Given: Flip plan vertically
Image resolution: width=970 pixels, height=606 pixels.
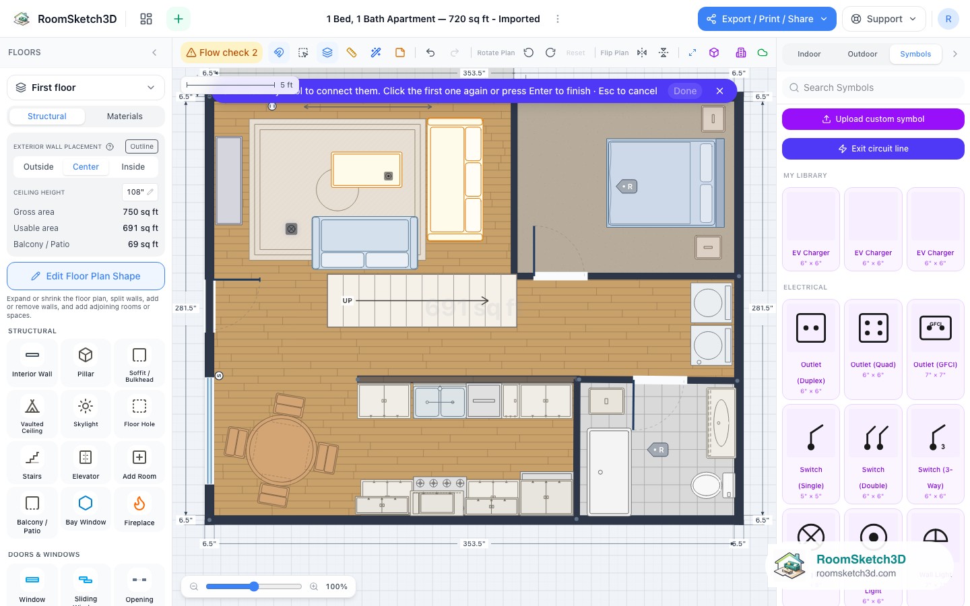Looking at the screenshot, I should pos(664,53).
